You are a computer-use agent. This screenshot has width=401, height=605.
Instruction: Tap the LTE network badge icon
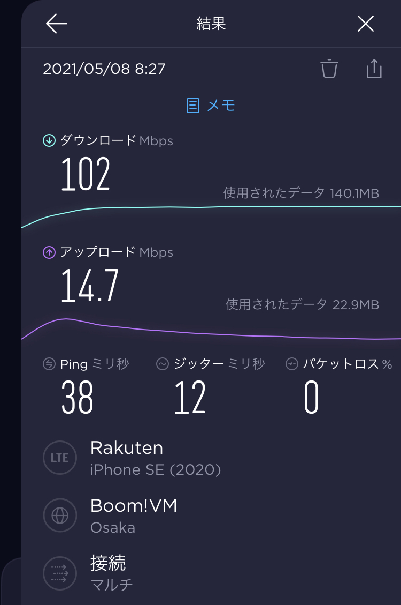pyautogui.click(x=59, y=458)
